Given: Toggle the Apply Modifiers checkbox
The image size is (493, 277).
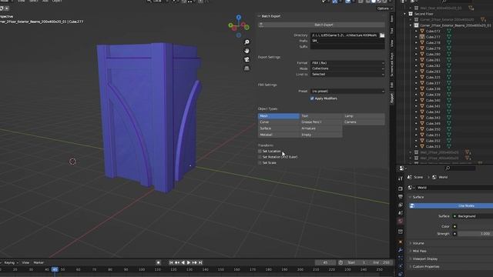Looking at the screenshot, I should click(312, 98).
